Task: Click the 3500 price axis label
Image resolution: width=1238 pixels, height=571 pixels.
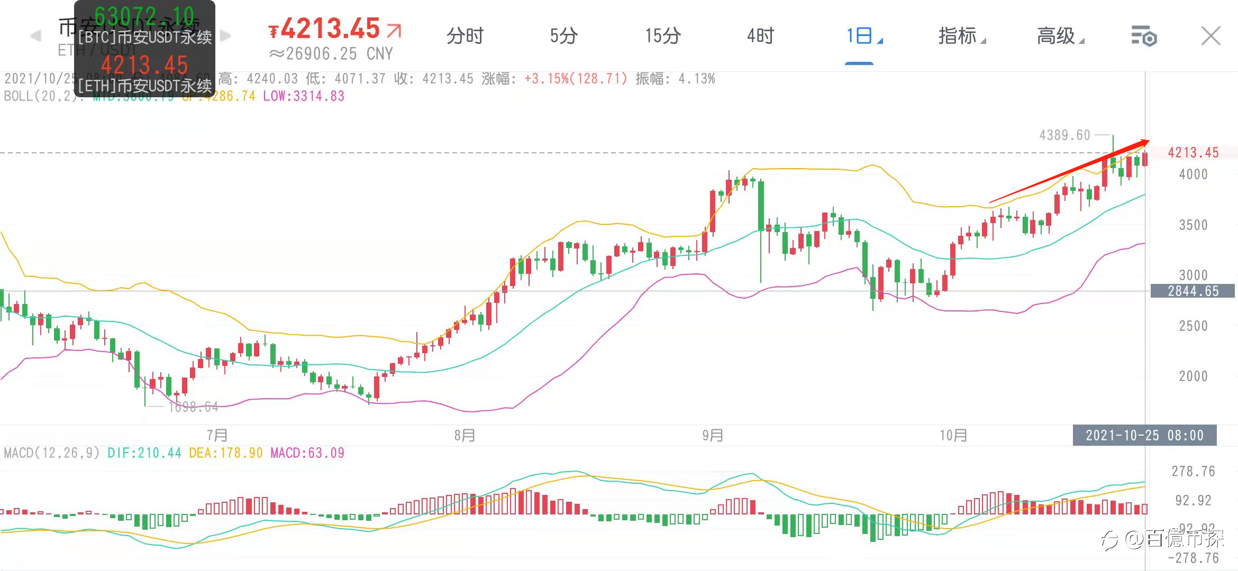Action: 1193,225
